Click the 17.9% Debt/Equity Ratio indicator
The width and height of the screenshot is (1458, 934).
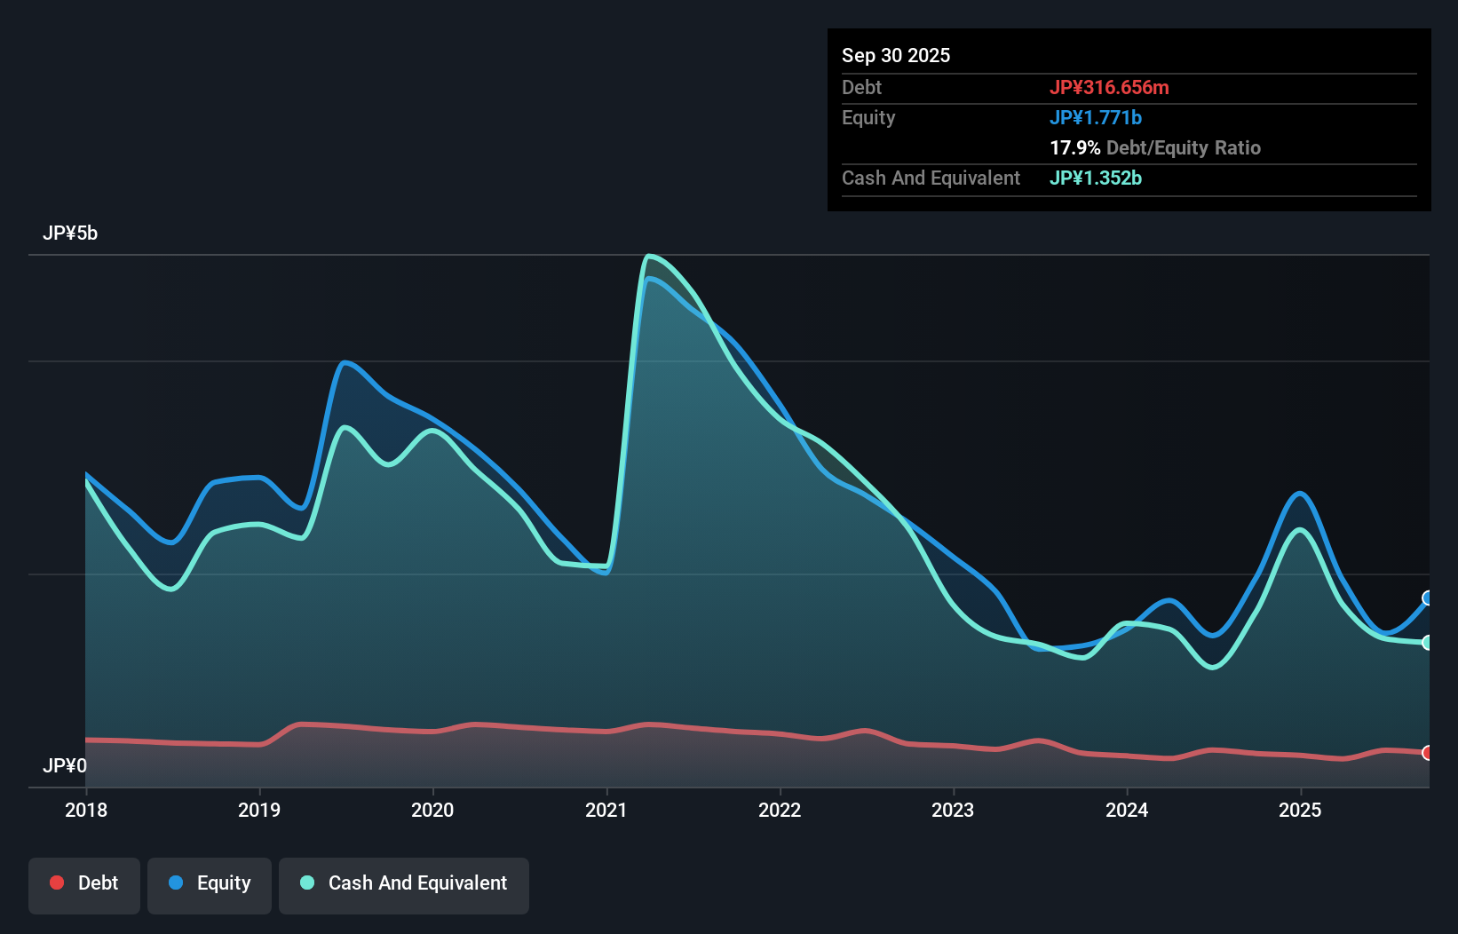pos(1155,147)
